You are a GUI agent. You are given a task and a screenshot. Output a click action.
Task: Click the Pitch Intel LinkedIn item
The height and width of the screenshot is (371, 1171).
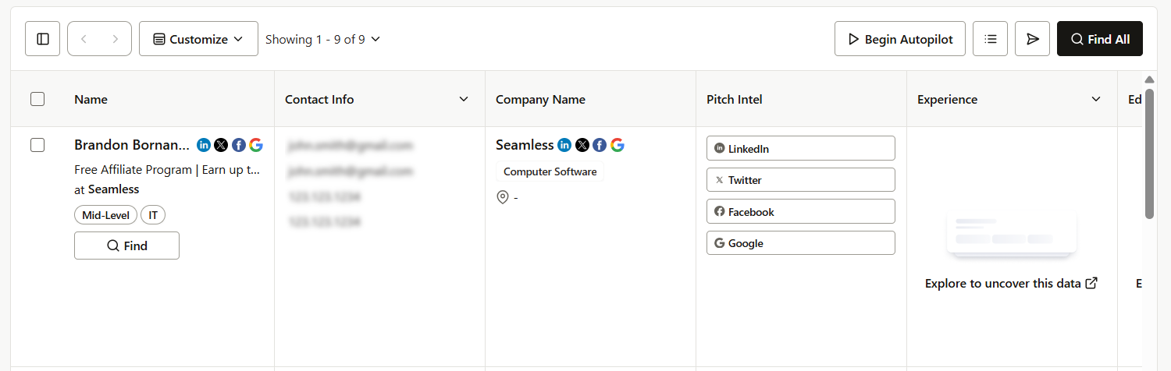(800, 148)
